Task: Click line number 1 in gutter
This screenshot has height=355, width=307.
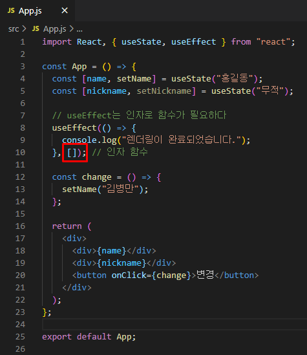Action: (x=23, y=42)
